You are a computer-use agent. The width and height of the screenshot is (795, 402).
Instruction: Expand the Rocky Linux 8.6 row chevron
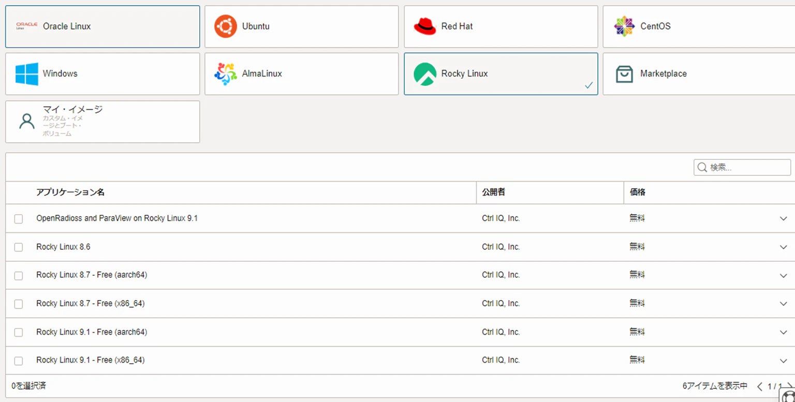coord(783,247)
